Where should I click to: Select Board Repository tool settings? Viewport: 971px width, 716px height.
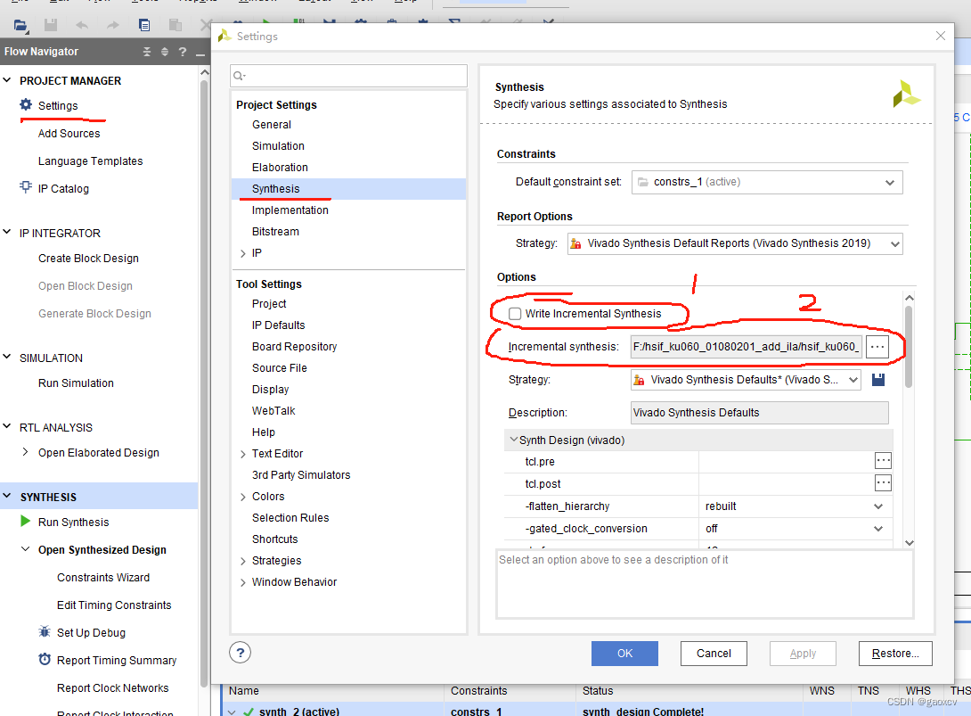tap(294, 347)
